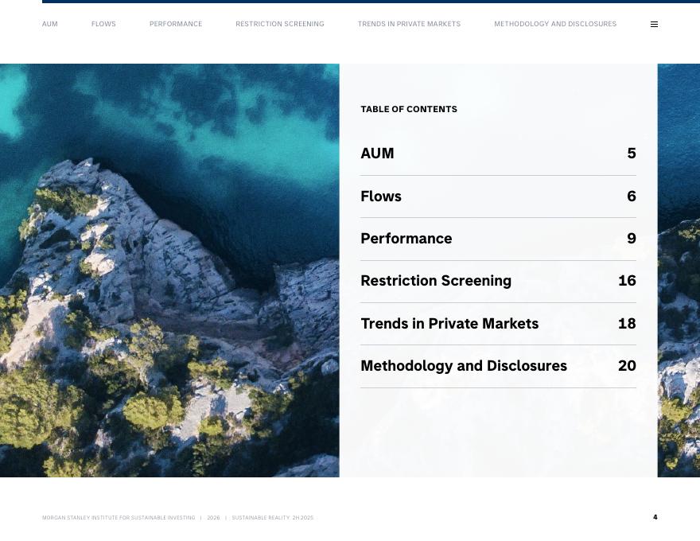Click page number 18 beside Trends in Private Markets
The height and width of the screenshot is (541, 700).
pyautogui.click(x=627, y=324)
